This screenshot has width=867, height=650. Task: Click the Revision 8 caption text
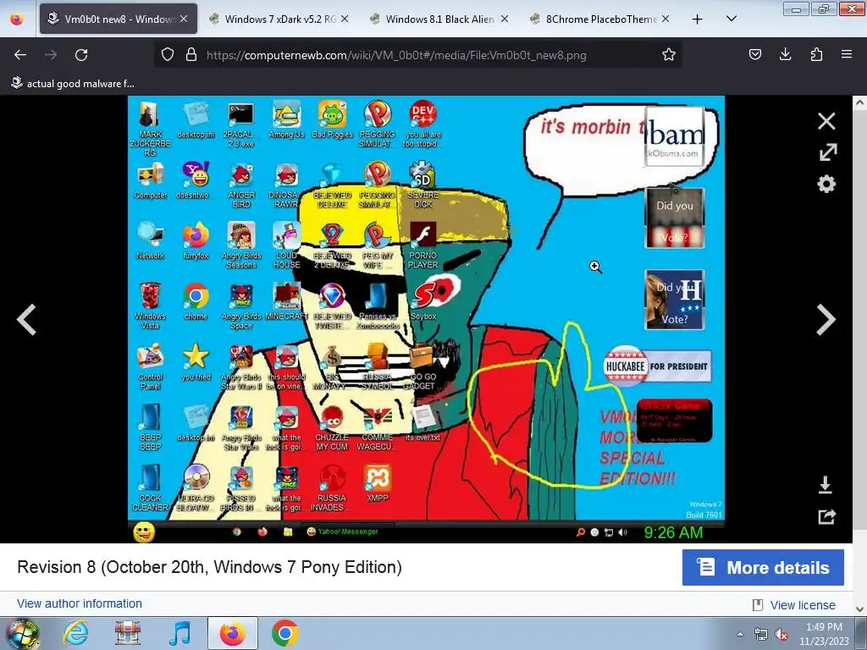(210, 567)
